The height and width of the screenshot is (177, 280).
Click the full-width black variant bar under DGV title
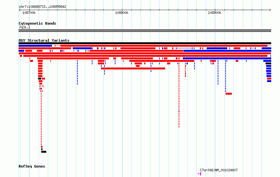point(145,43)
